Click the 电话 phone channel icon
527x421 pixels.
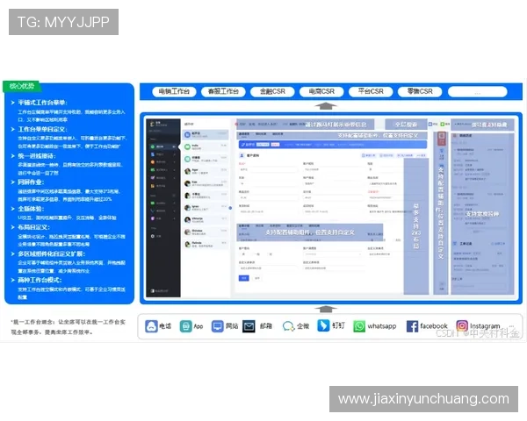(151, 326)
